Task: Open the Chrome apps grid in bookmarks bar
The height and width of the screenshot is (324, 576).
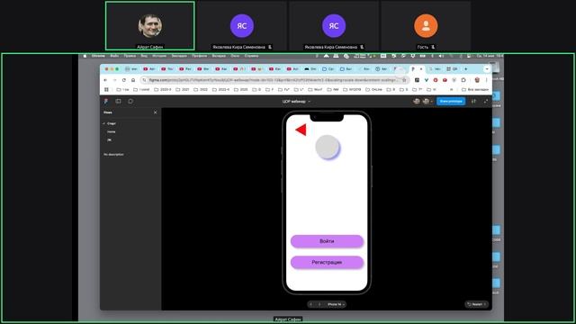Action: coord(106,90)
